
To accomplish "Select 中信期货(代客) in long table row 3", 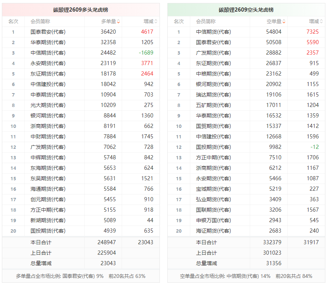I will pyautogui.click(x=48, y=53).
